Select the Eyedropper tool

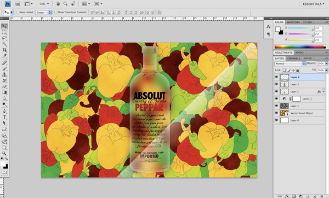click(4, 56)
